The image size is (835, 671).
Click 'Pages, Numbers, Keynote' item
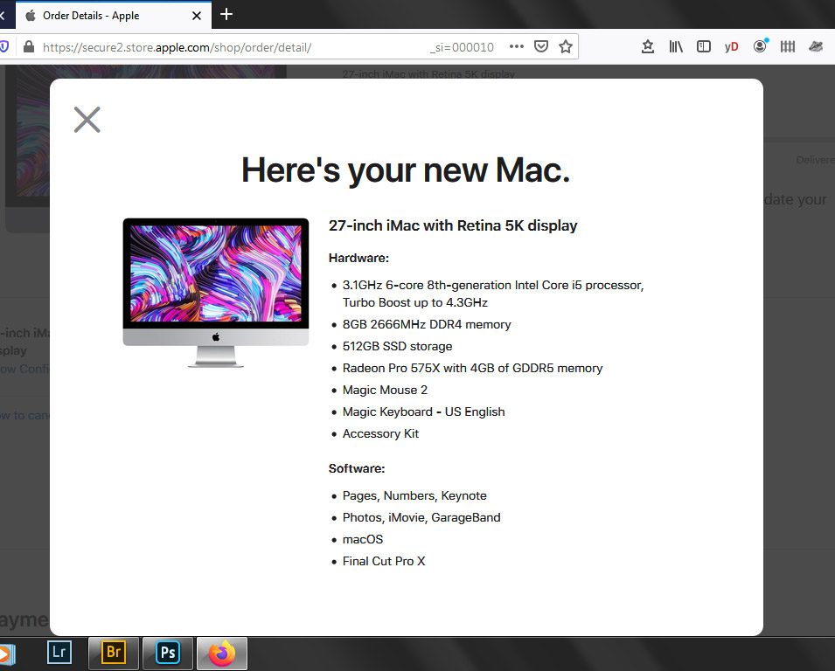414,496
